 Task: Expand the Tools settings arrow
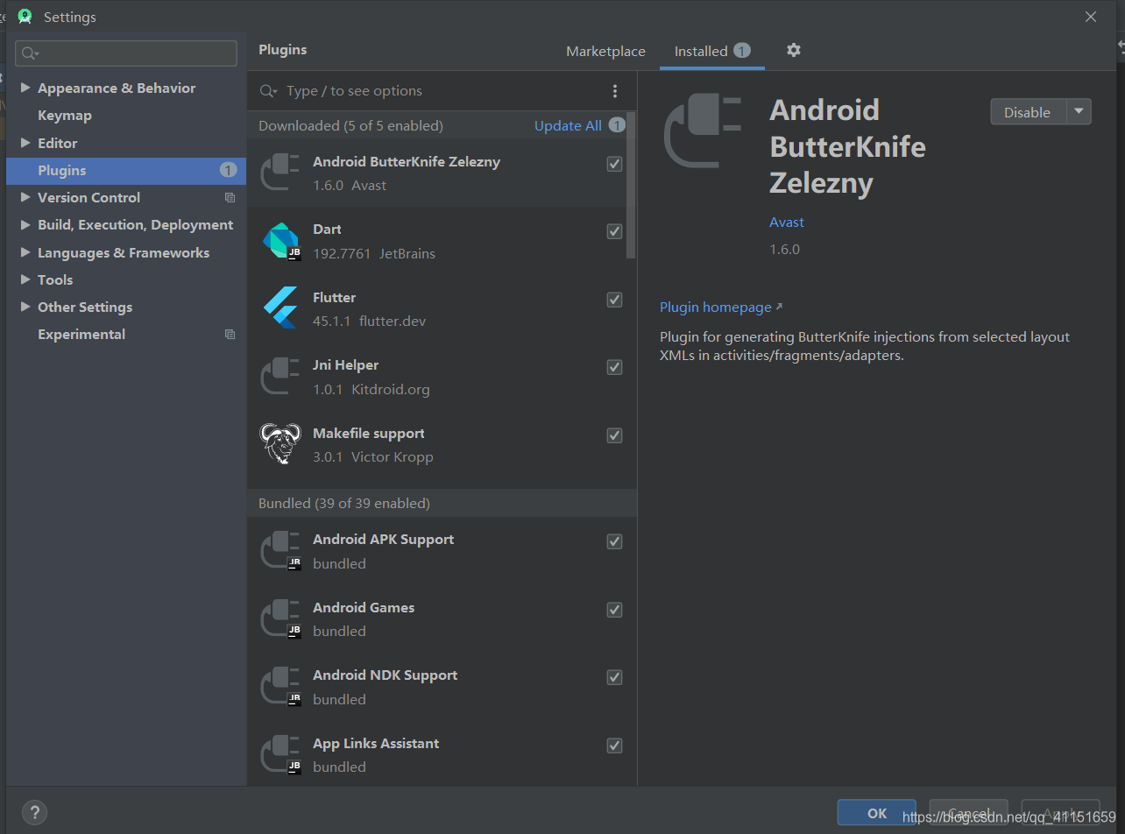(25, 279)
